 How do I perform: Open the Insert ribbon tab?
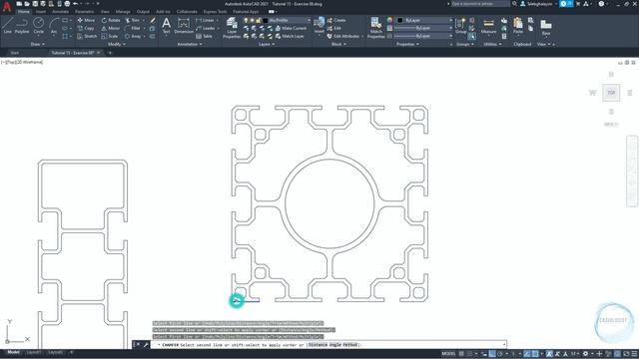click(40, 12)
